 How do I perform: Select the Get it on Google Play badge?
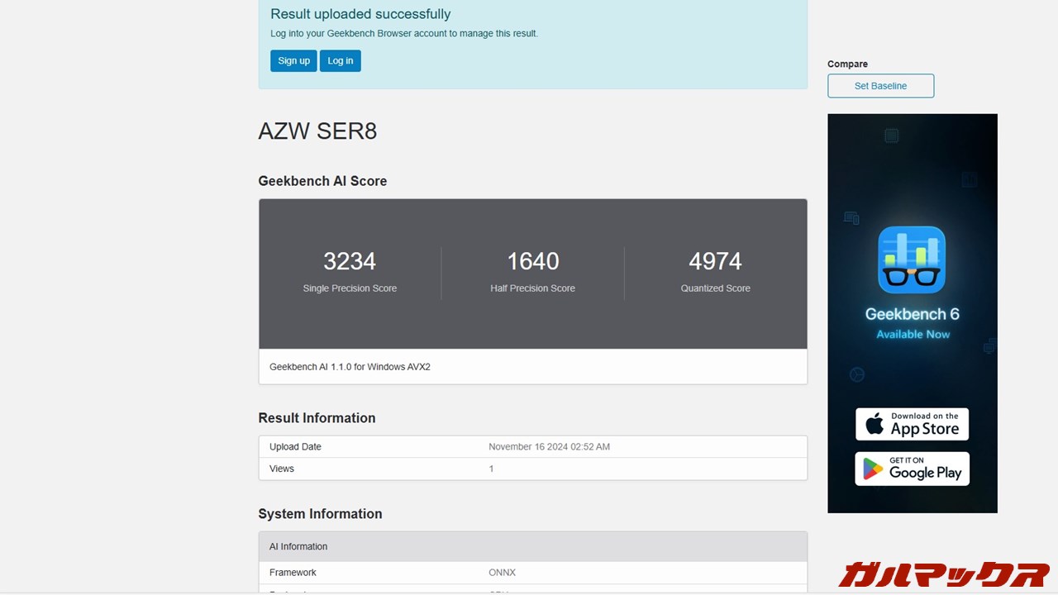(912, 469)
